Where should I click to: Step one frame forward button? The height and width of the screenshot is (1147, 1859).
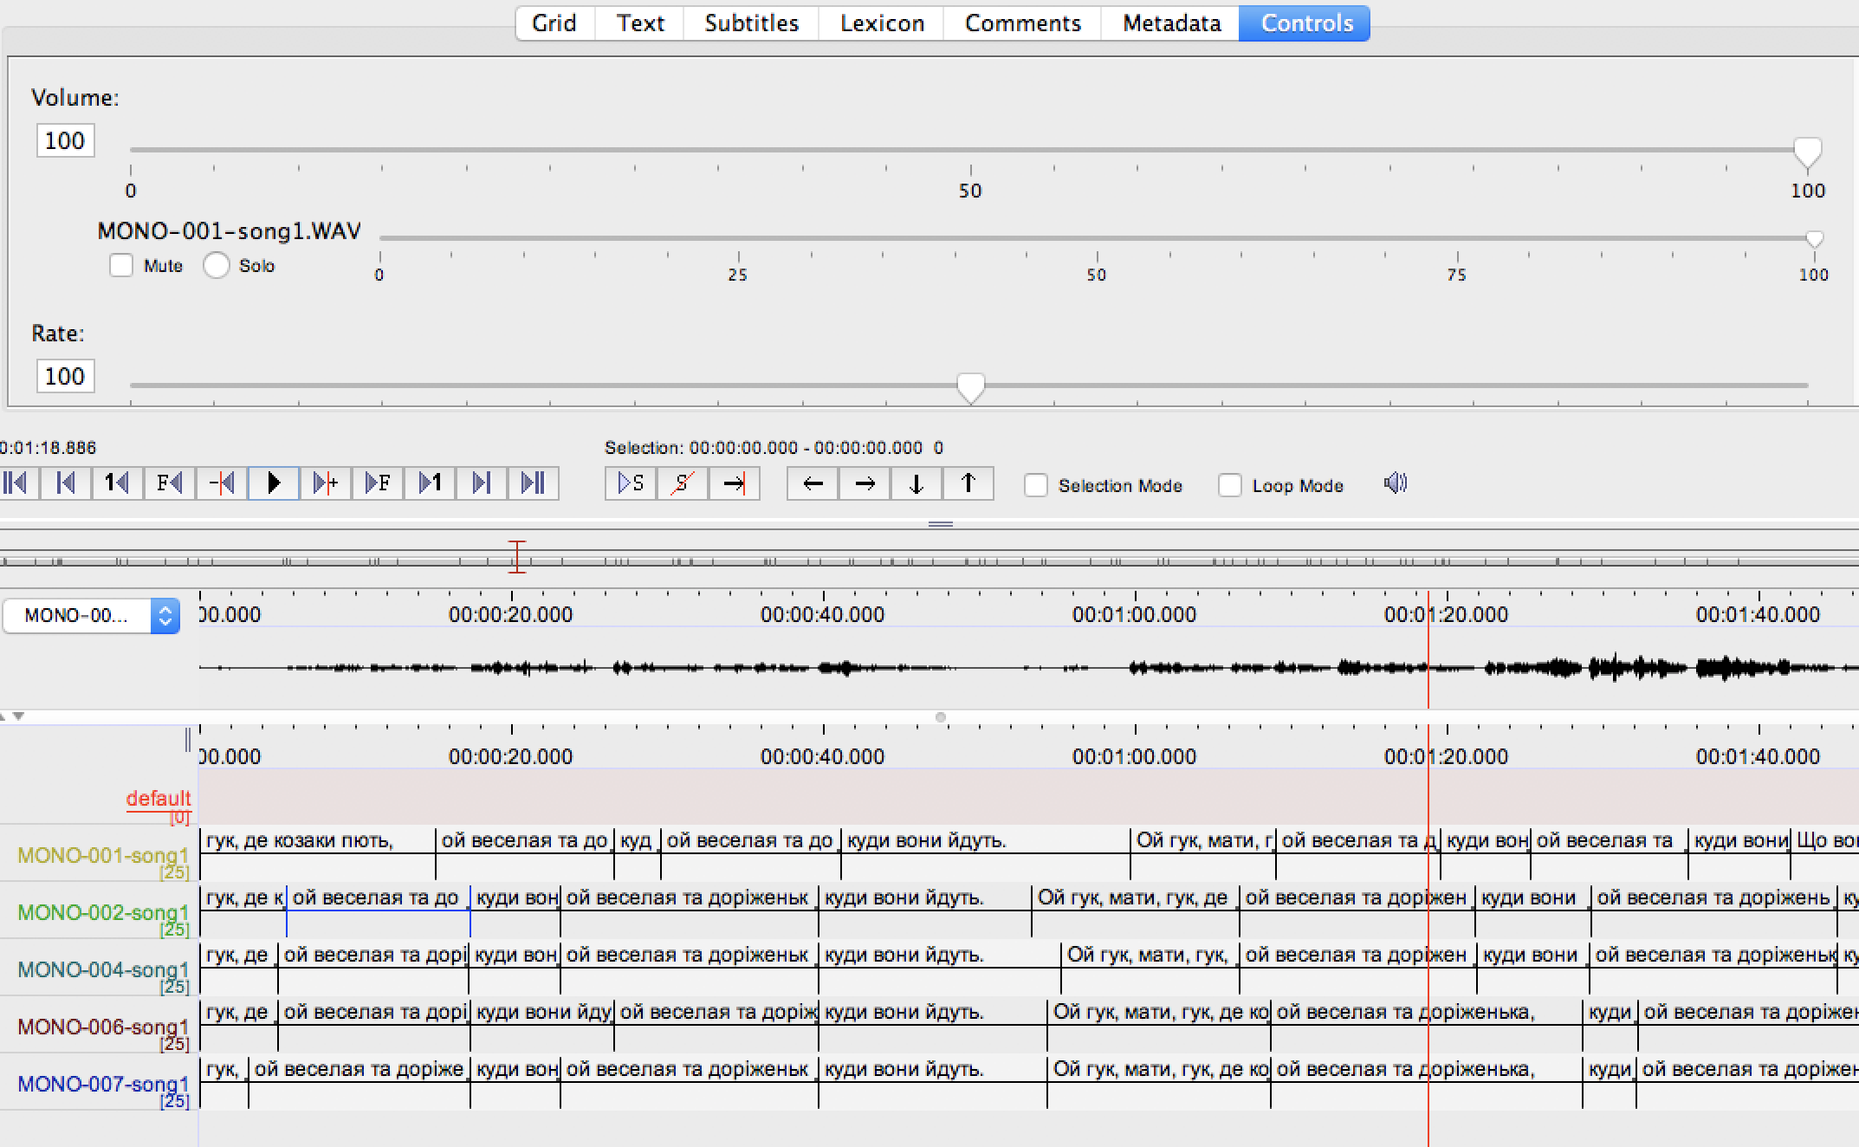[378, 483]
